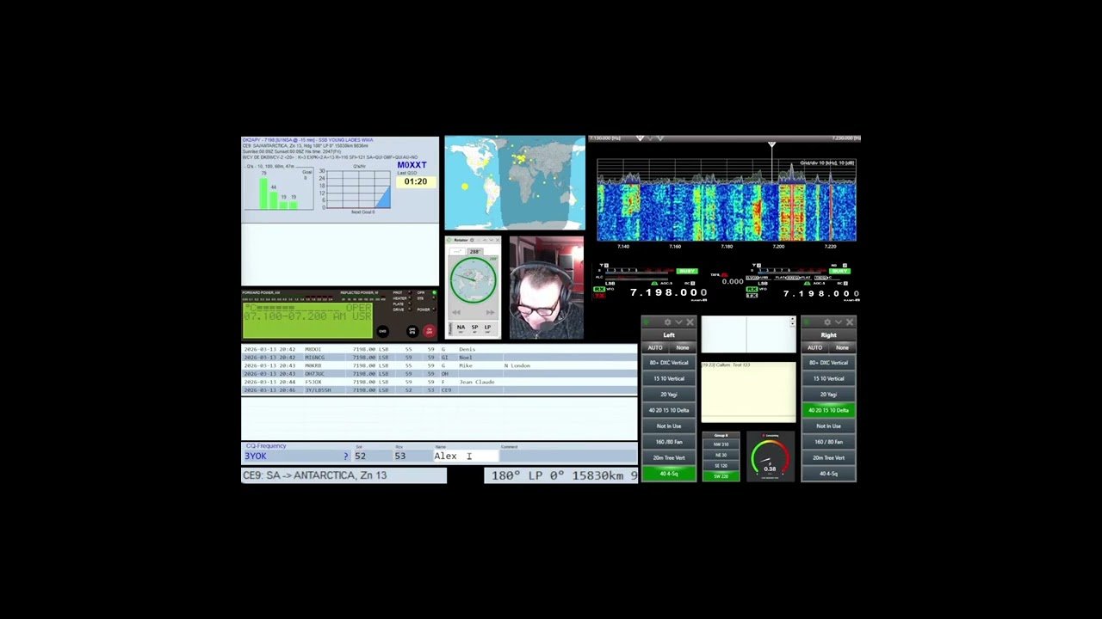Select the 3Y/LB5SH log entry row
The height and width of the screenshot is (619, 1102).
[439, 390]
